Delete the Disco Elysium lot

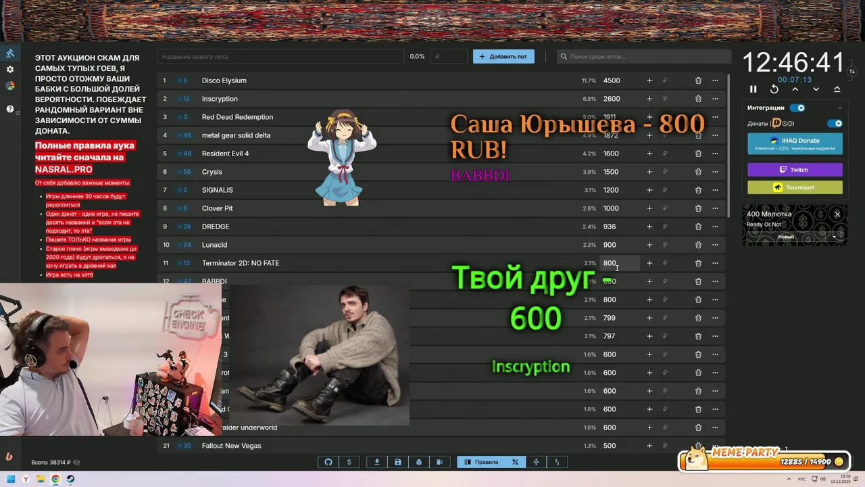[x=698, y=80]
